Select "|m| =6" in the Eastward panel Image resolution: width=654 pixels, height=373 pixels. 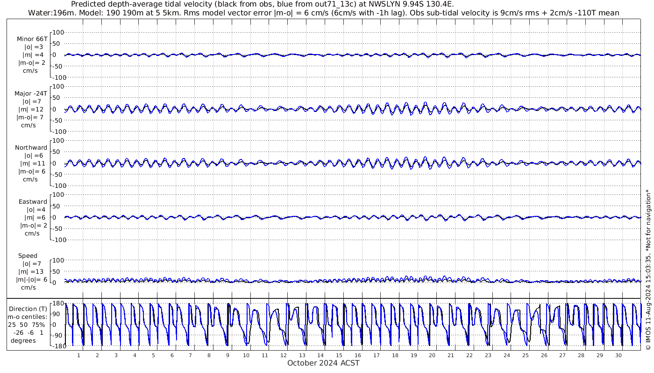click(x=32, y=217)
